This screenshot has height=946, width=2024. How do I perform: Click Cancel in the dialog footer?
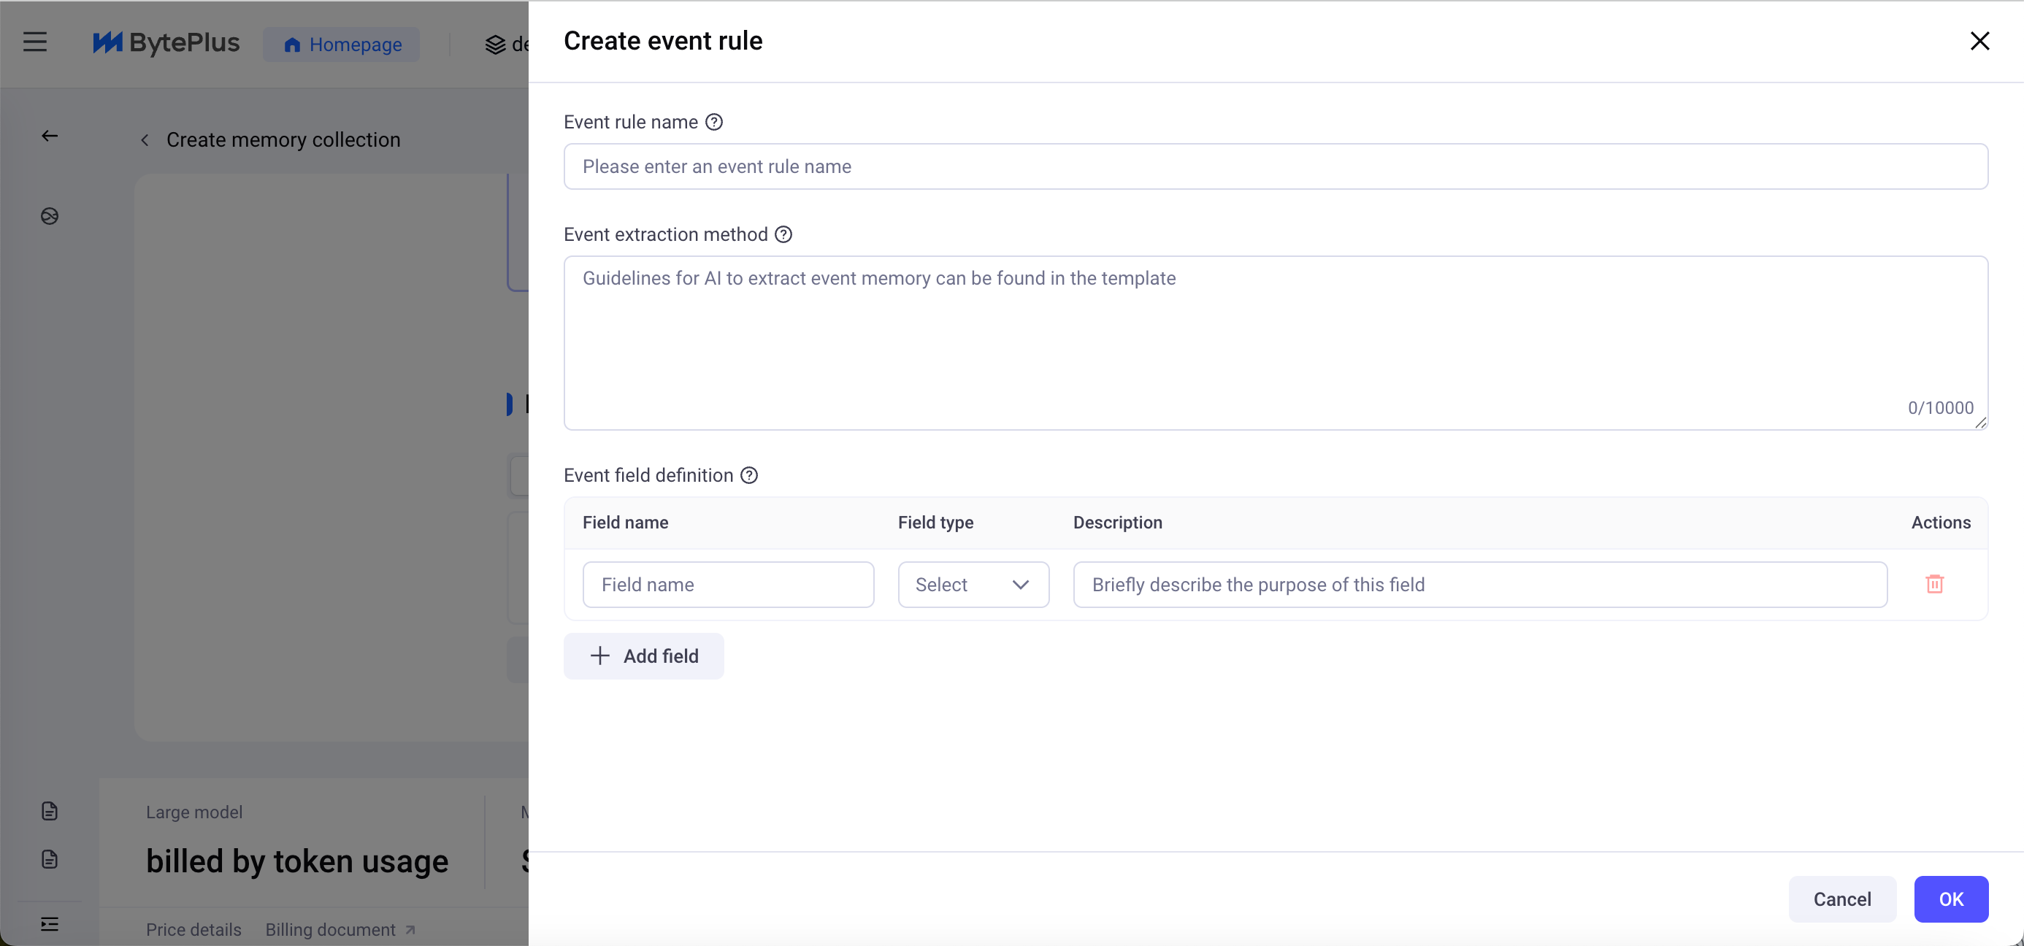tap(1841, 899)
